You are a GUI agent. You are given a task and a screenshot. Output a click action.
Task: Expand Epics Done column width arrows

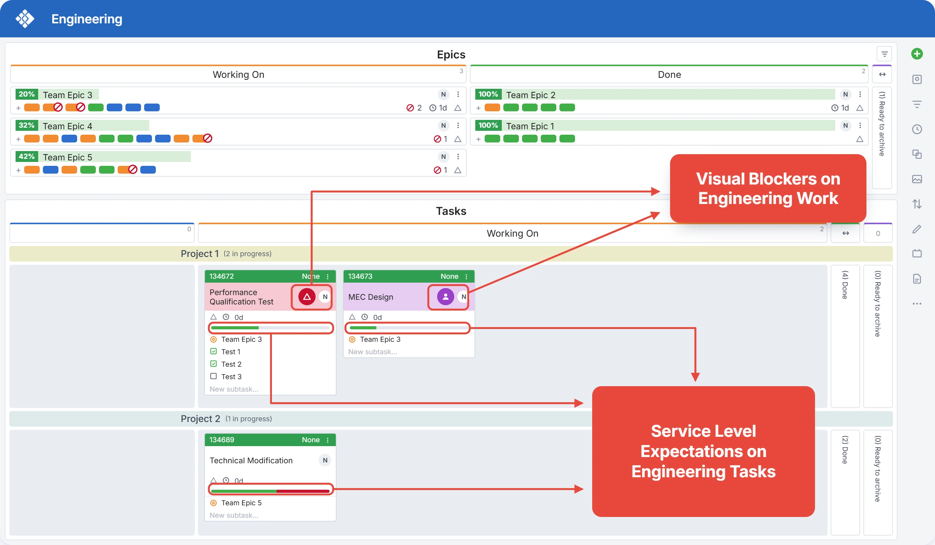pyautogui.click(x=882, y=74)
